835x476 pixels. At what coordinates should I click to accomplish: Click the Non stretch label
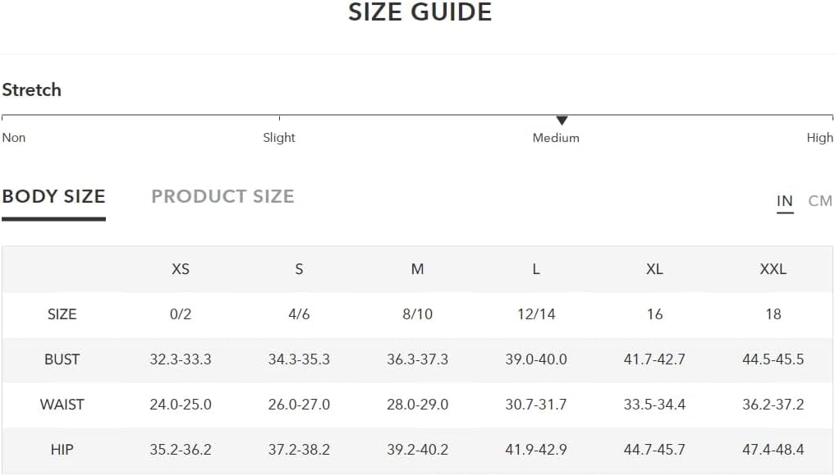click(14, 137)
